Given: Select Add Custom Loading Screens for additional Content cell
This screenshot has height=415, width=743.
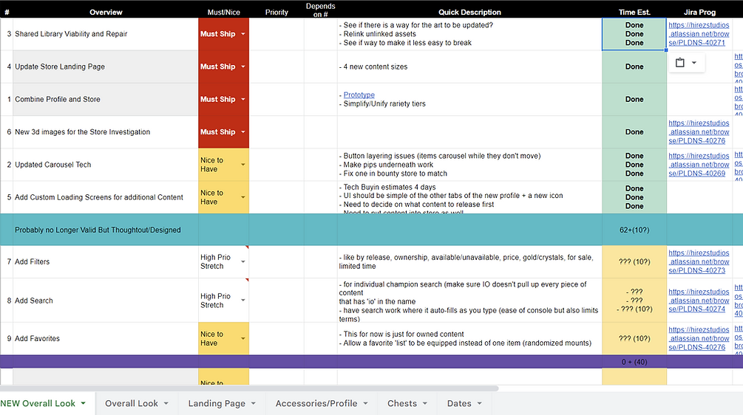Looking at the screenshot, I should (105, 197).
